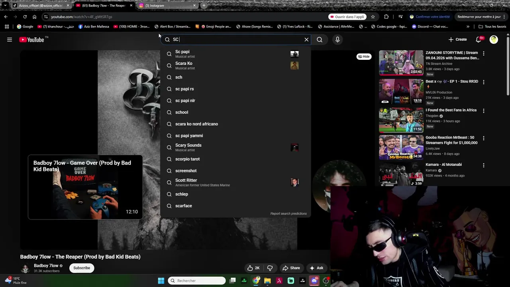Pick the 'Scara Ko' artist suggestion
The width and height of the screenshot is (510, 287).
235,65
